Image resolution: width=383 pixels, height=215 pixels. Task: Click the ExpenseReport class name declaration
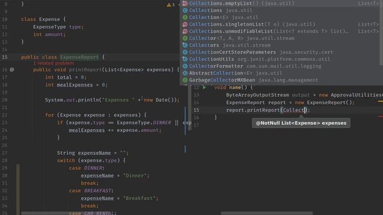click(x=79, y=57)
